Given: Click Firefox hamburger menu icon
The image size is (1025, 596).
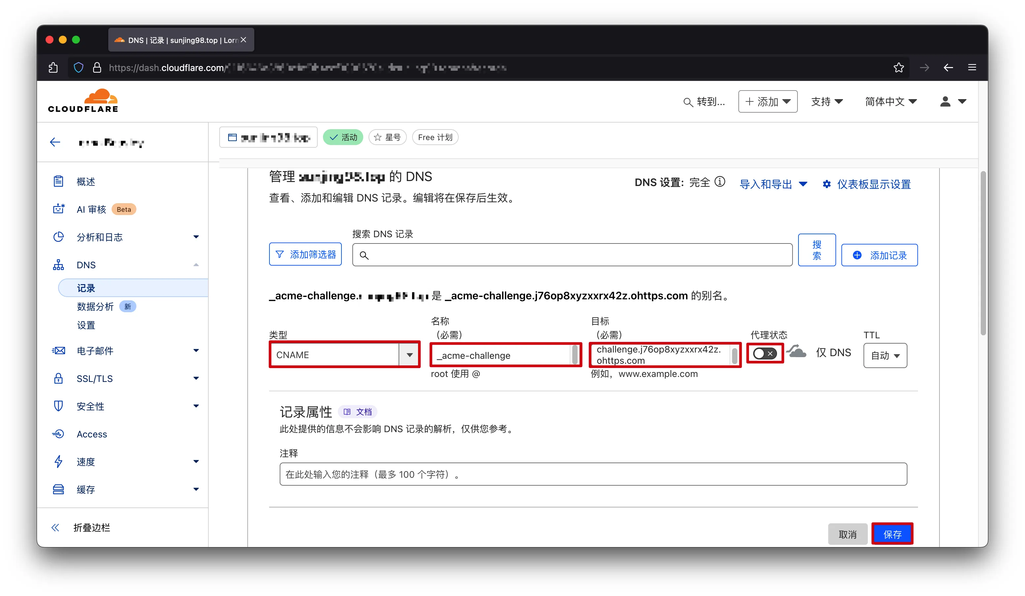Looking at the screenshot, I should point(972,67).
